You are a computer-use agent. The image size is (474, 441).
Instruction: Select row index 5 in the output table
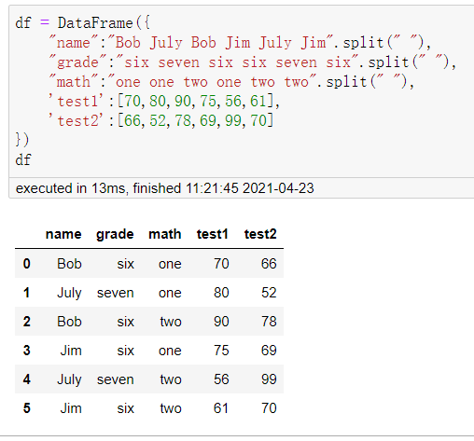pos(27,408)
